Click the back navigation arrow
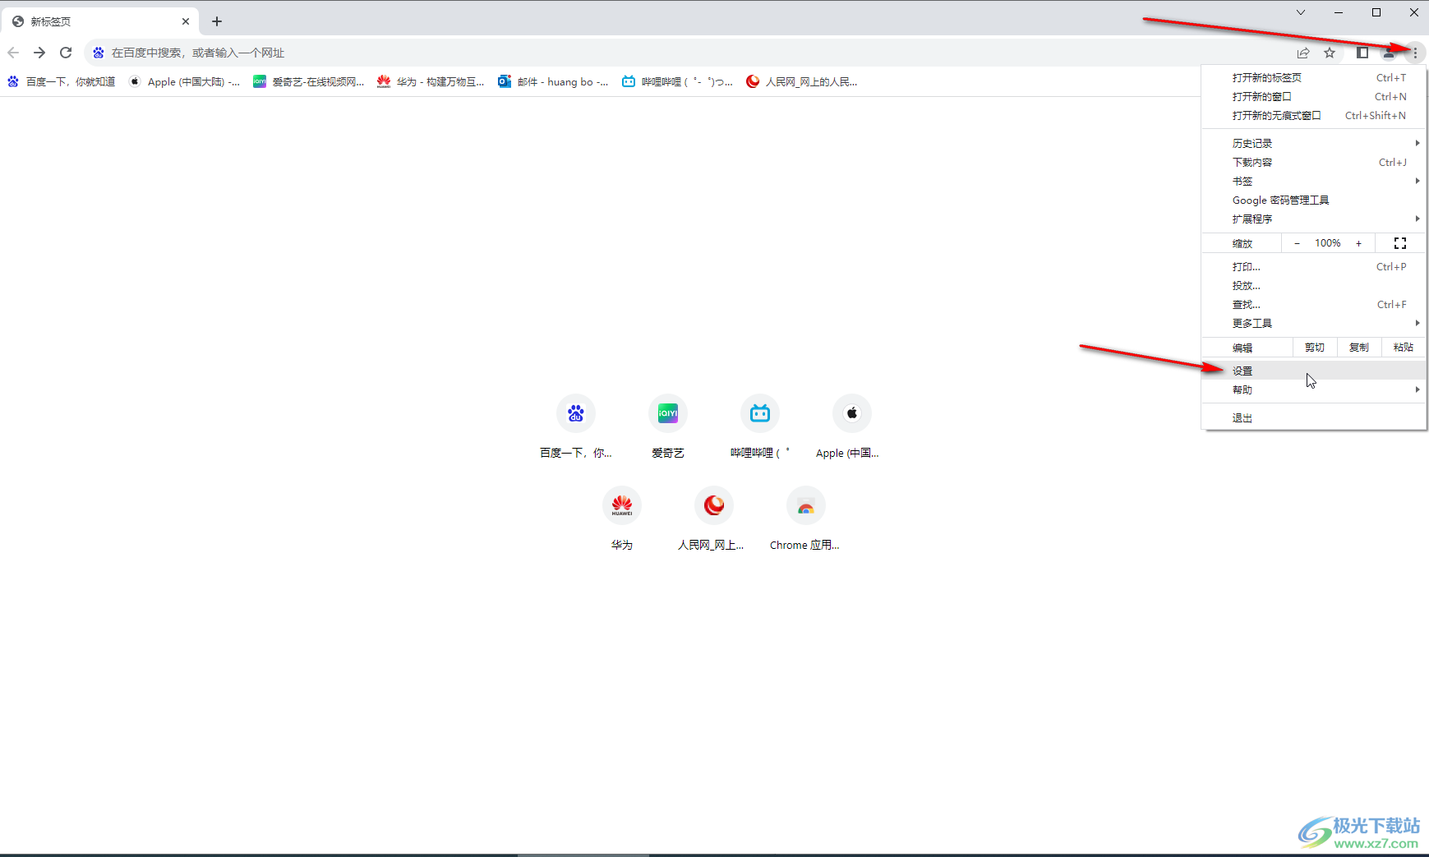1429x857 pixels. (13, 53)
